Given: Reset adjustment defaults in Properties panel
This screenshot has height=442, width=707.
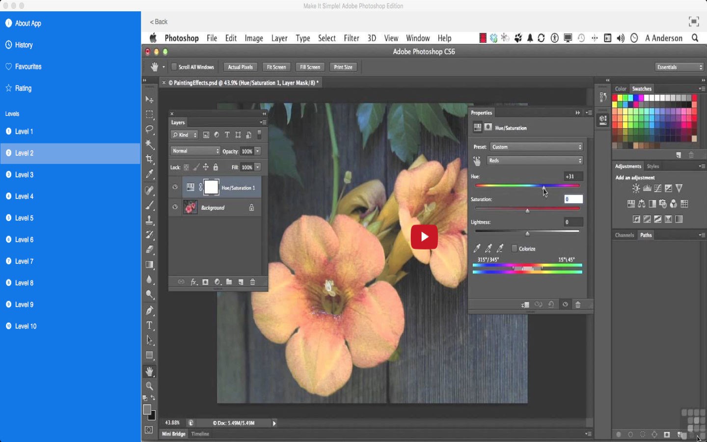Looking at the screenshot, I should pyautogui.click(x=551, y=304).
